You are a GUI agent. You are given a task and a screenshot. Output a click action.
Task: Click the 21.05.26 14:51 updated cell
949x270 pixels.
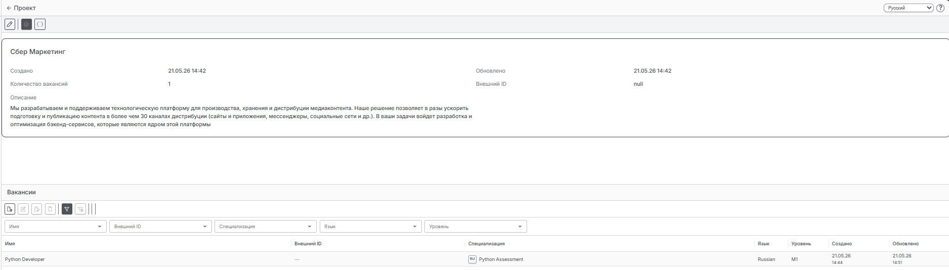click(x=902, y=259)
